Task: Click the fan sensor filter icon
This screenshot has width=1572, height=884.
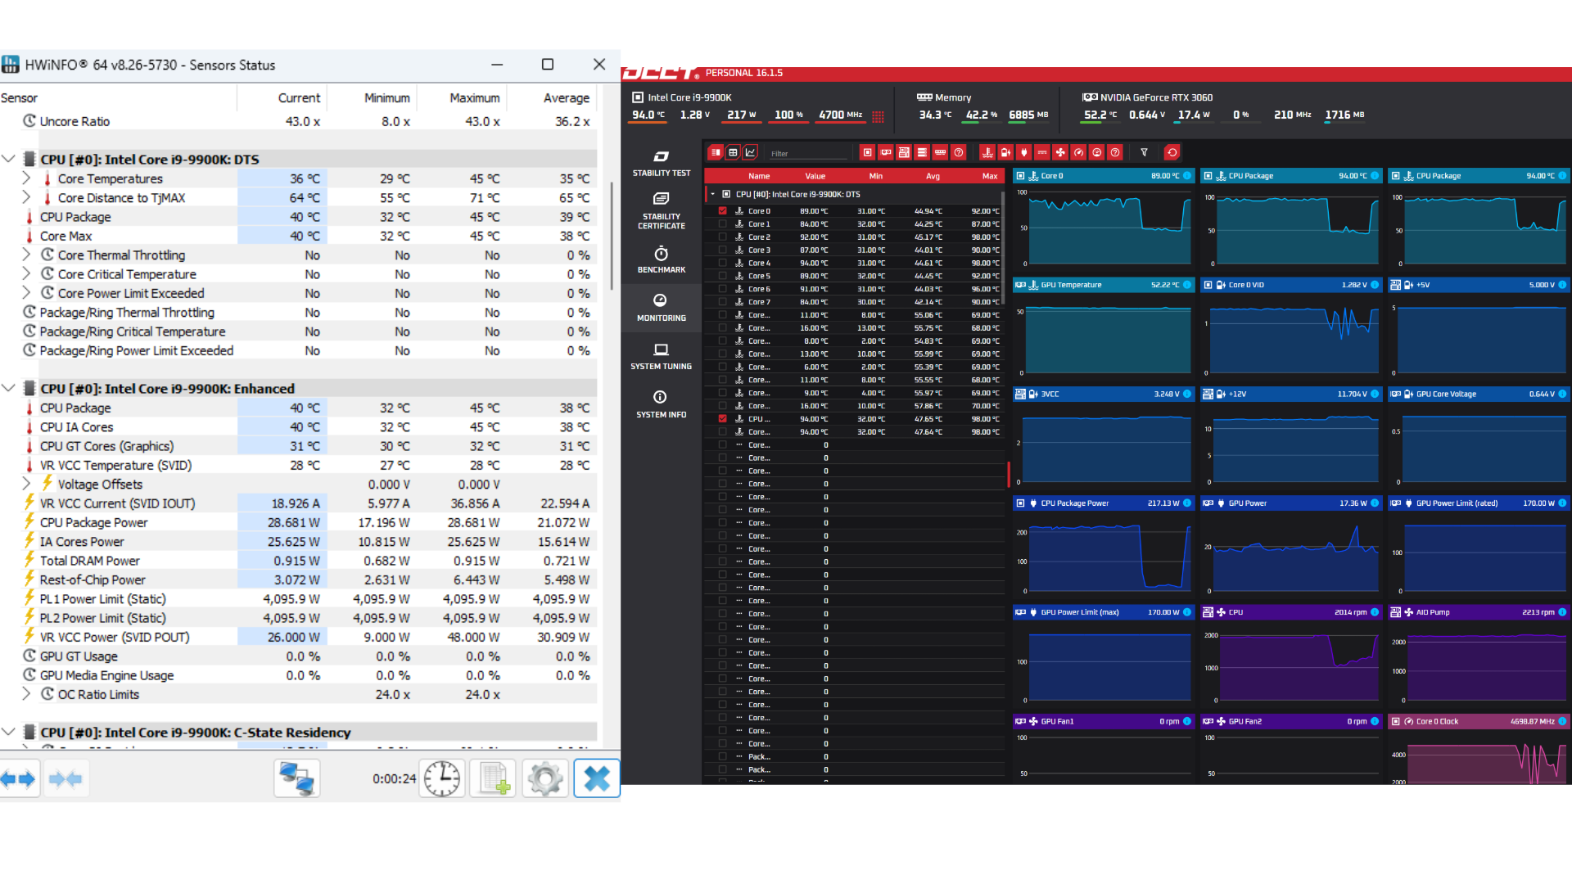Action: click(x=1060, y=152)
